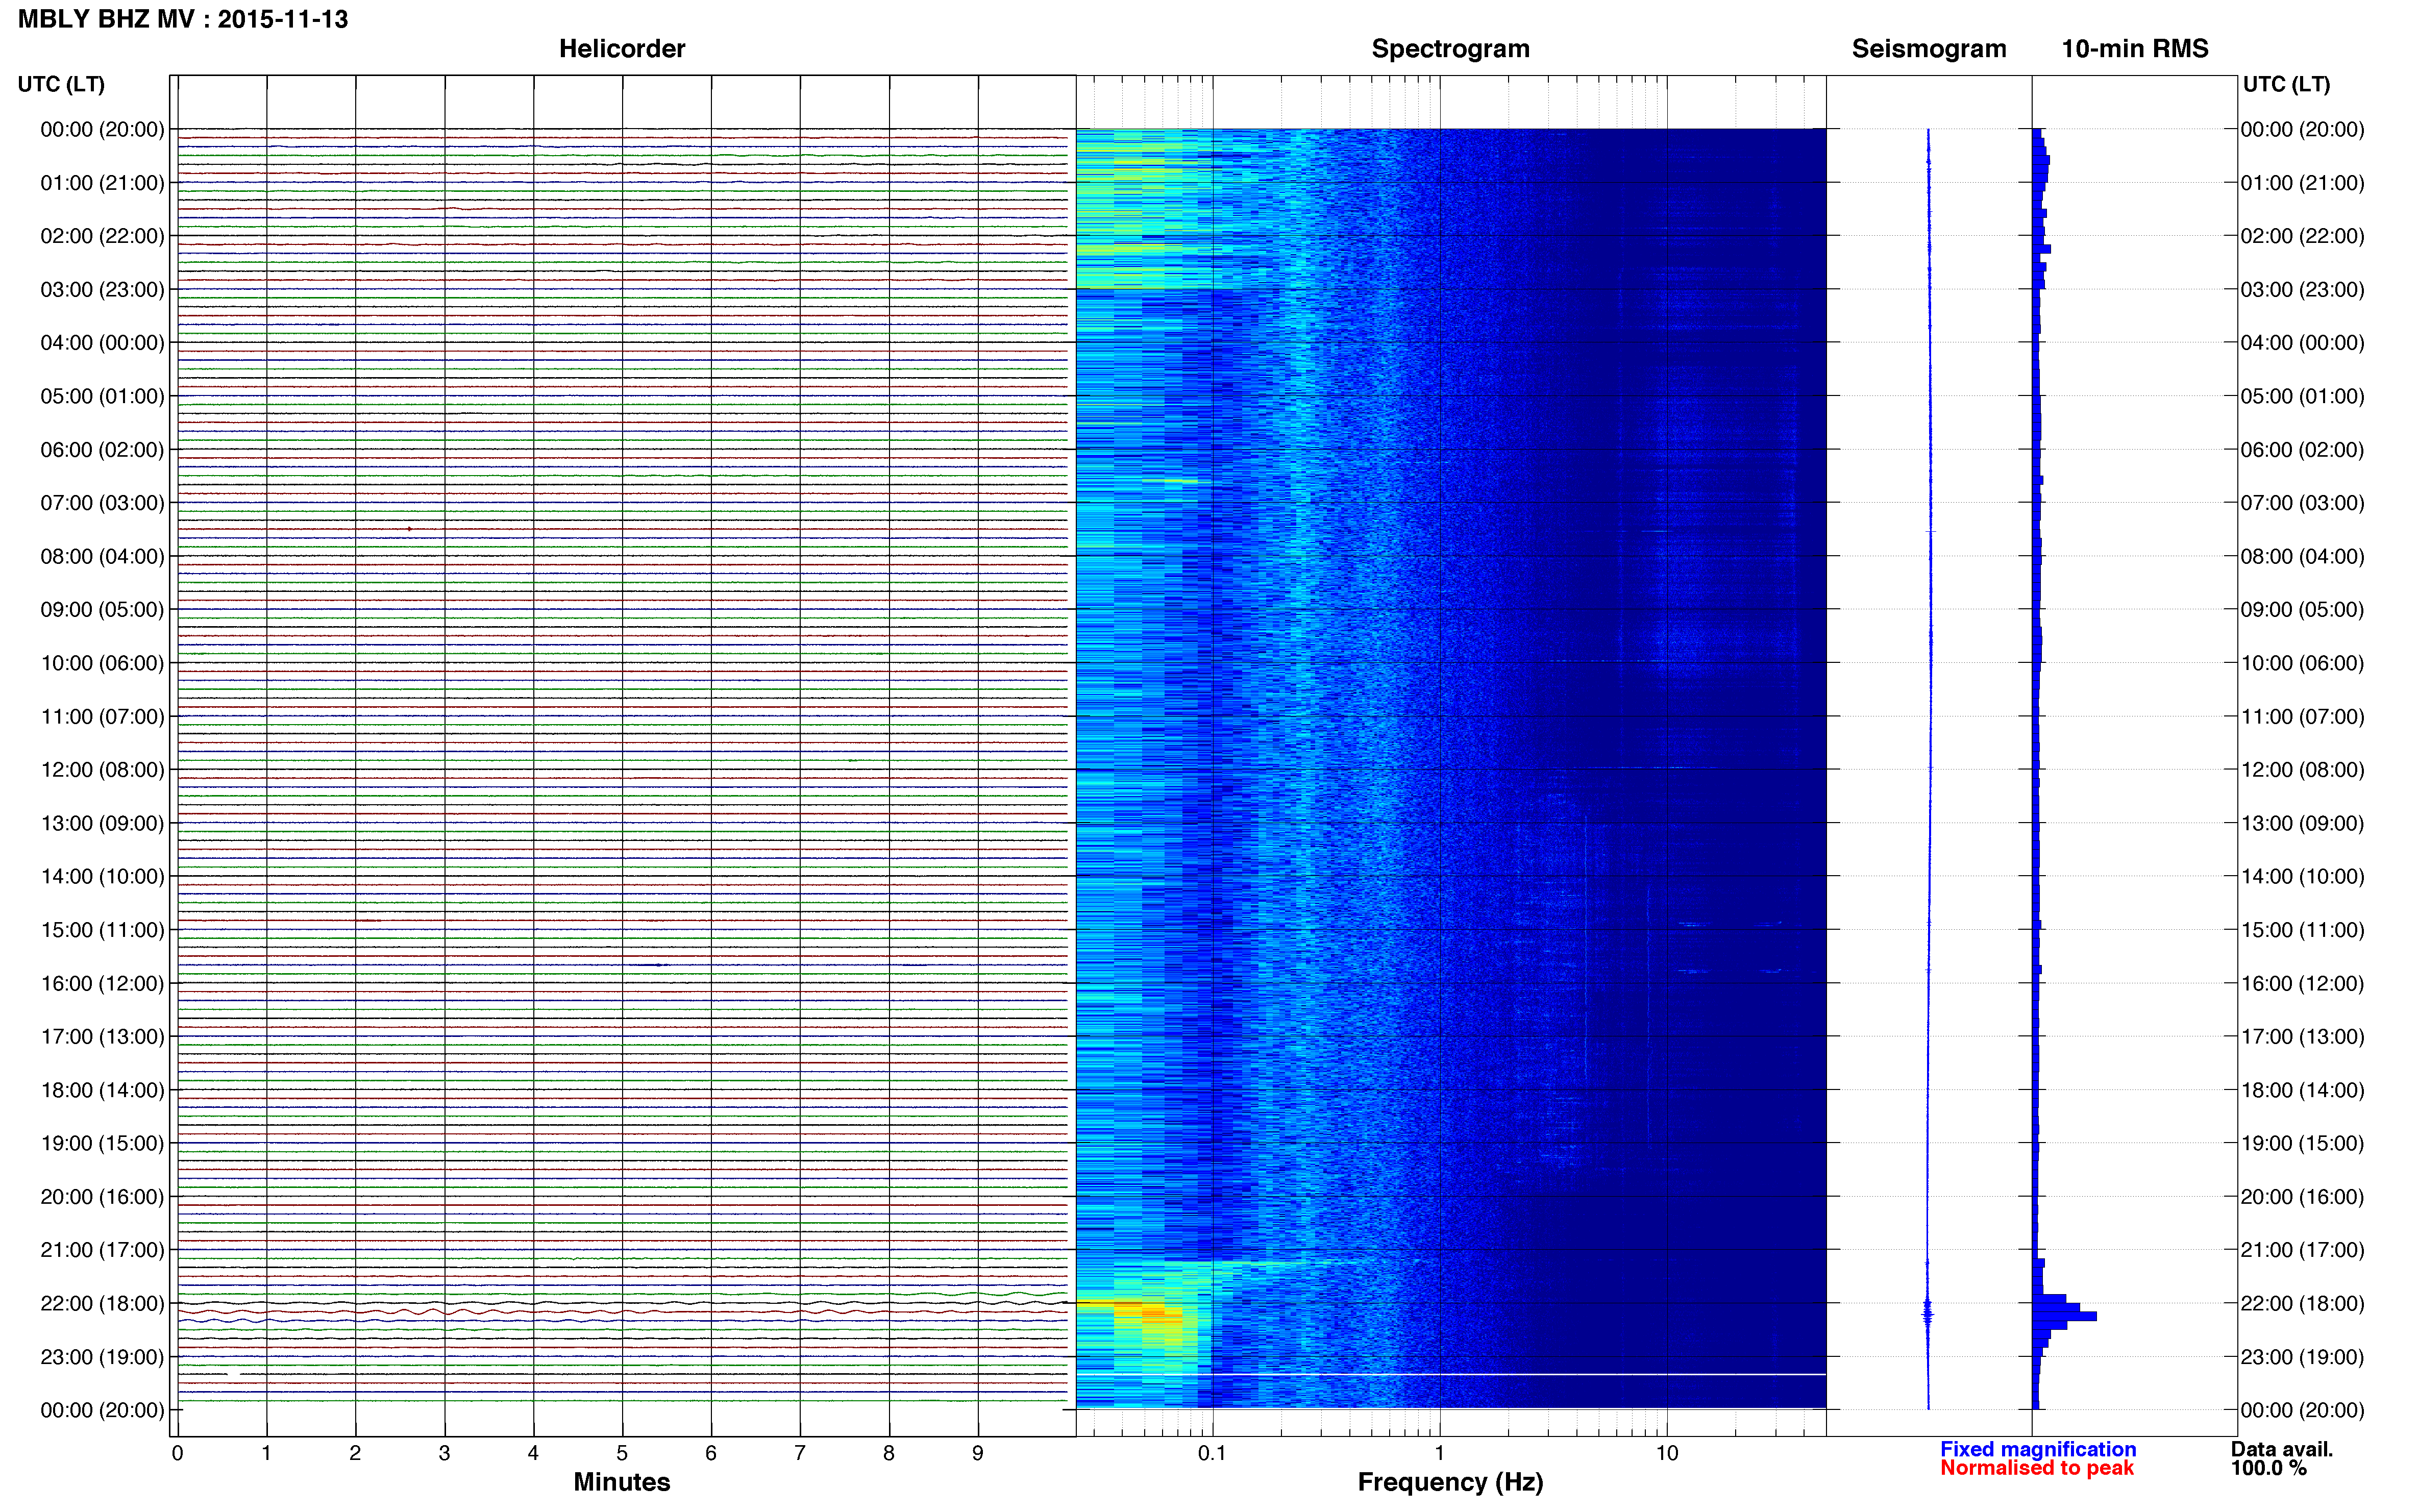Click the 'Fixed magnification' legend text
Viewport: 2419px width, 1512px height.
coord(2038,1449)
